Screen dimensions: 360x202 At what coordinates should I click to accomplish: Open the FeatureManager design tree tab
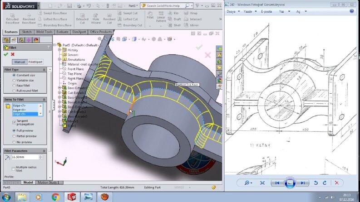(6, 40)
